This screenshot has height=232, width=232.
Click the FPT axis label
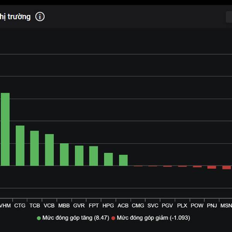(94, 206)
